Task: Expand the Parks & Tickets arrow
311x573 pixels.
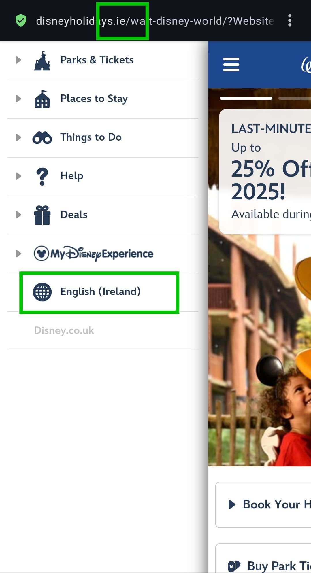Action: point(18,60)
